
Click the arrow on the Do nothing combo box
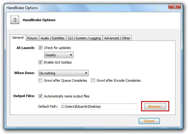[86, 73]
